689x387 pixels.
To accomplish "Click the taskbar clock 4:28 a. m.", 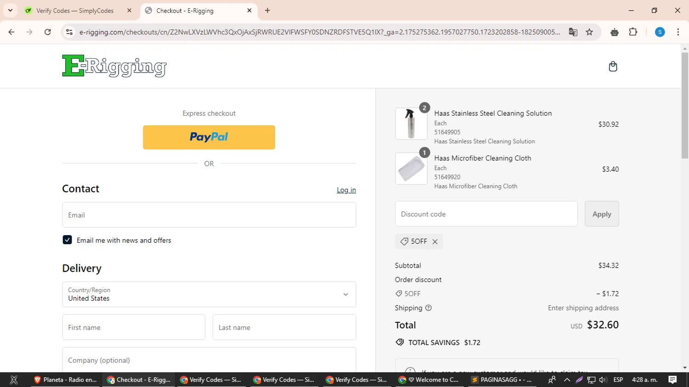I will (644, 380).
